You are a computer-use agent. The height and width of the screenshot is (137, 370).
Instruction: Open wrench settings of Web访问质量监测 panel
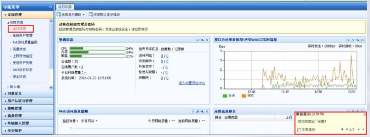coord(202,111)
